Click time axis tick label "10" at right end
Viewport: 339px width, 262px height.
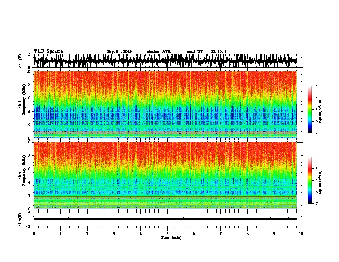tap(301, 234)
